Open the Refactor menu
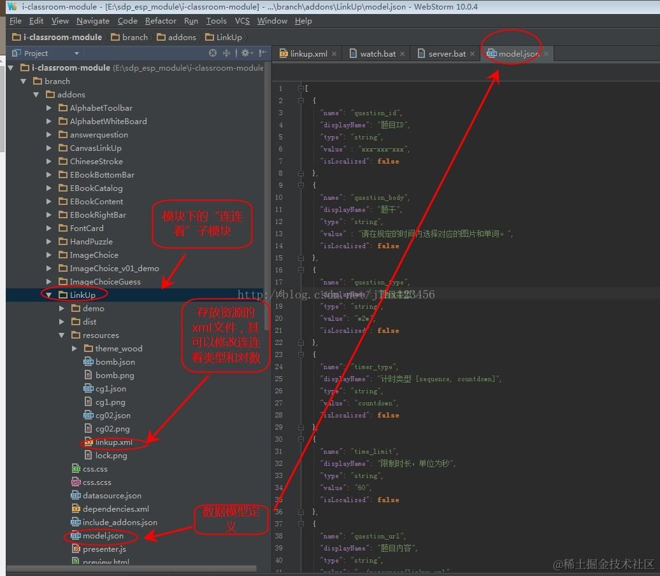660x576 pixels. click(161, 20)
